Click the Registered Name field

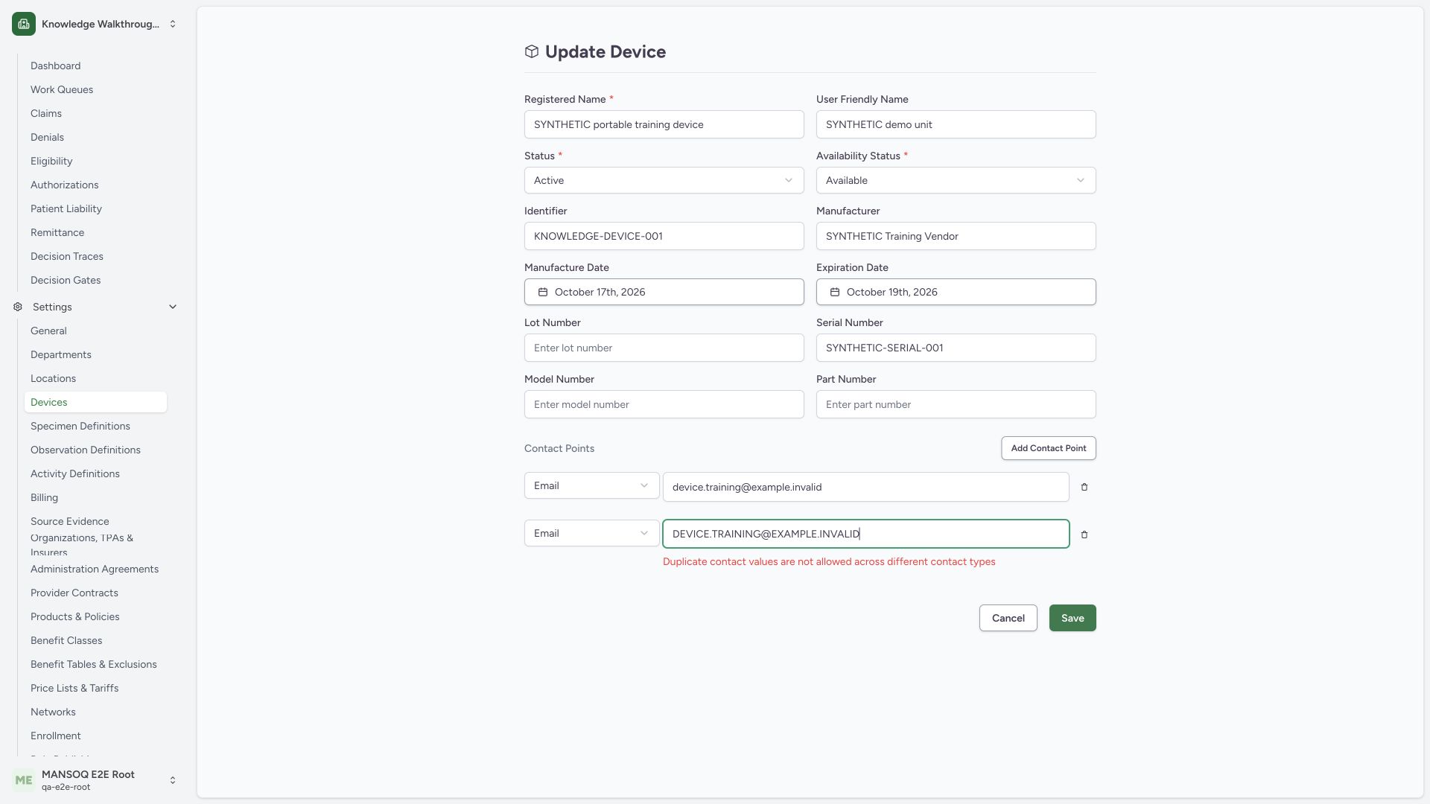pyautogui.click(x=664, y=124)
